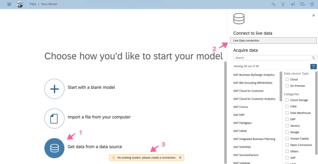Go to Files in the breadcrumb
This screenshot has height=164, width=318.
tap(33, 4)
